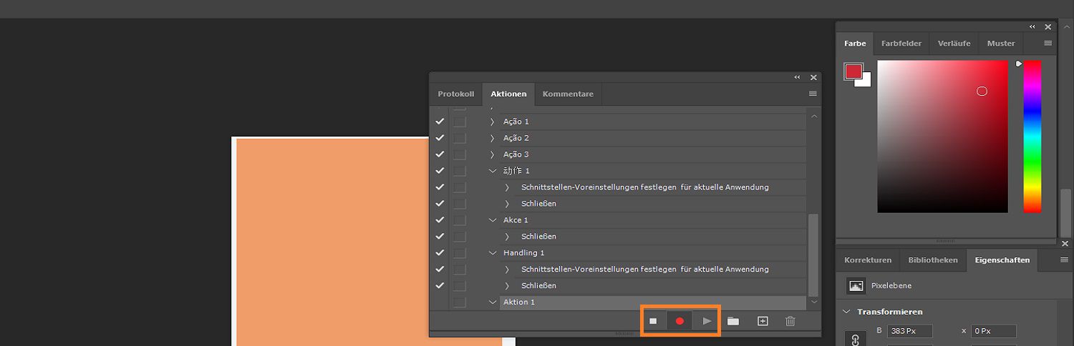
Task: Open the Farbe panel options menu
Action: click(x=1048, y=43)
